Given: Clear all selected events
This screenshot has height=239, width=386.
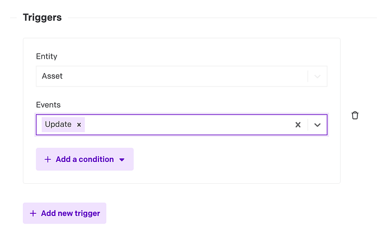Looking at the screenshot, I should click(x=298, y=125).
